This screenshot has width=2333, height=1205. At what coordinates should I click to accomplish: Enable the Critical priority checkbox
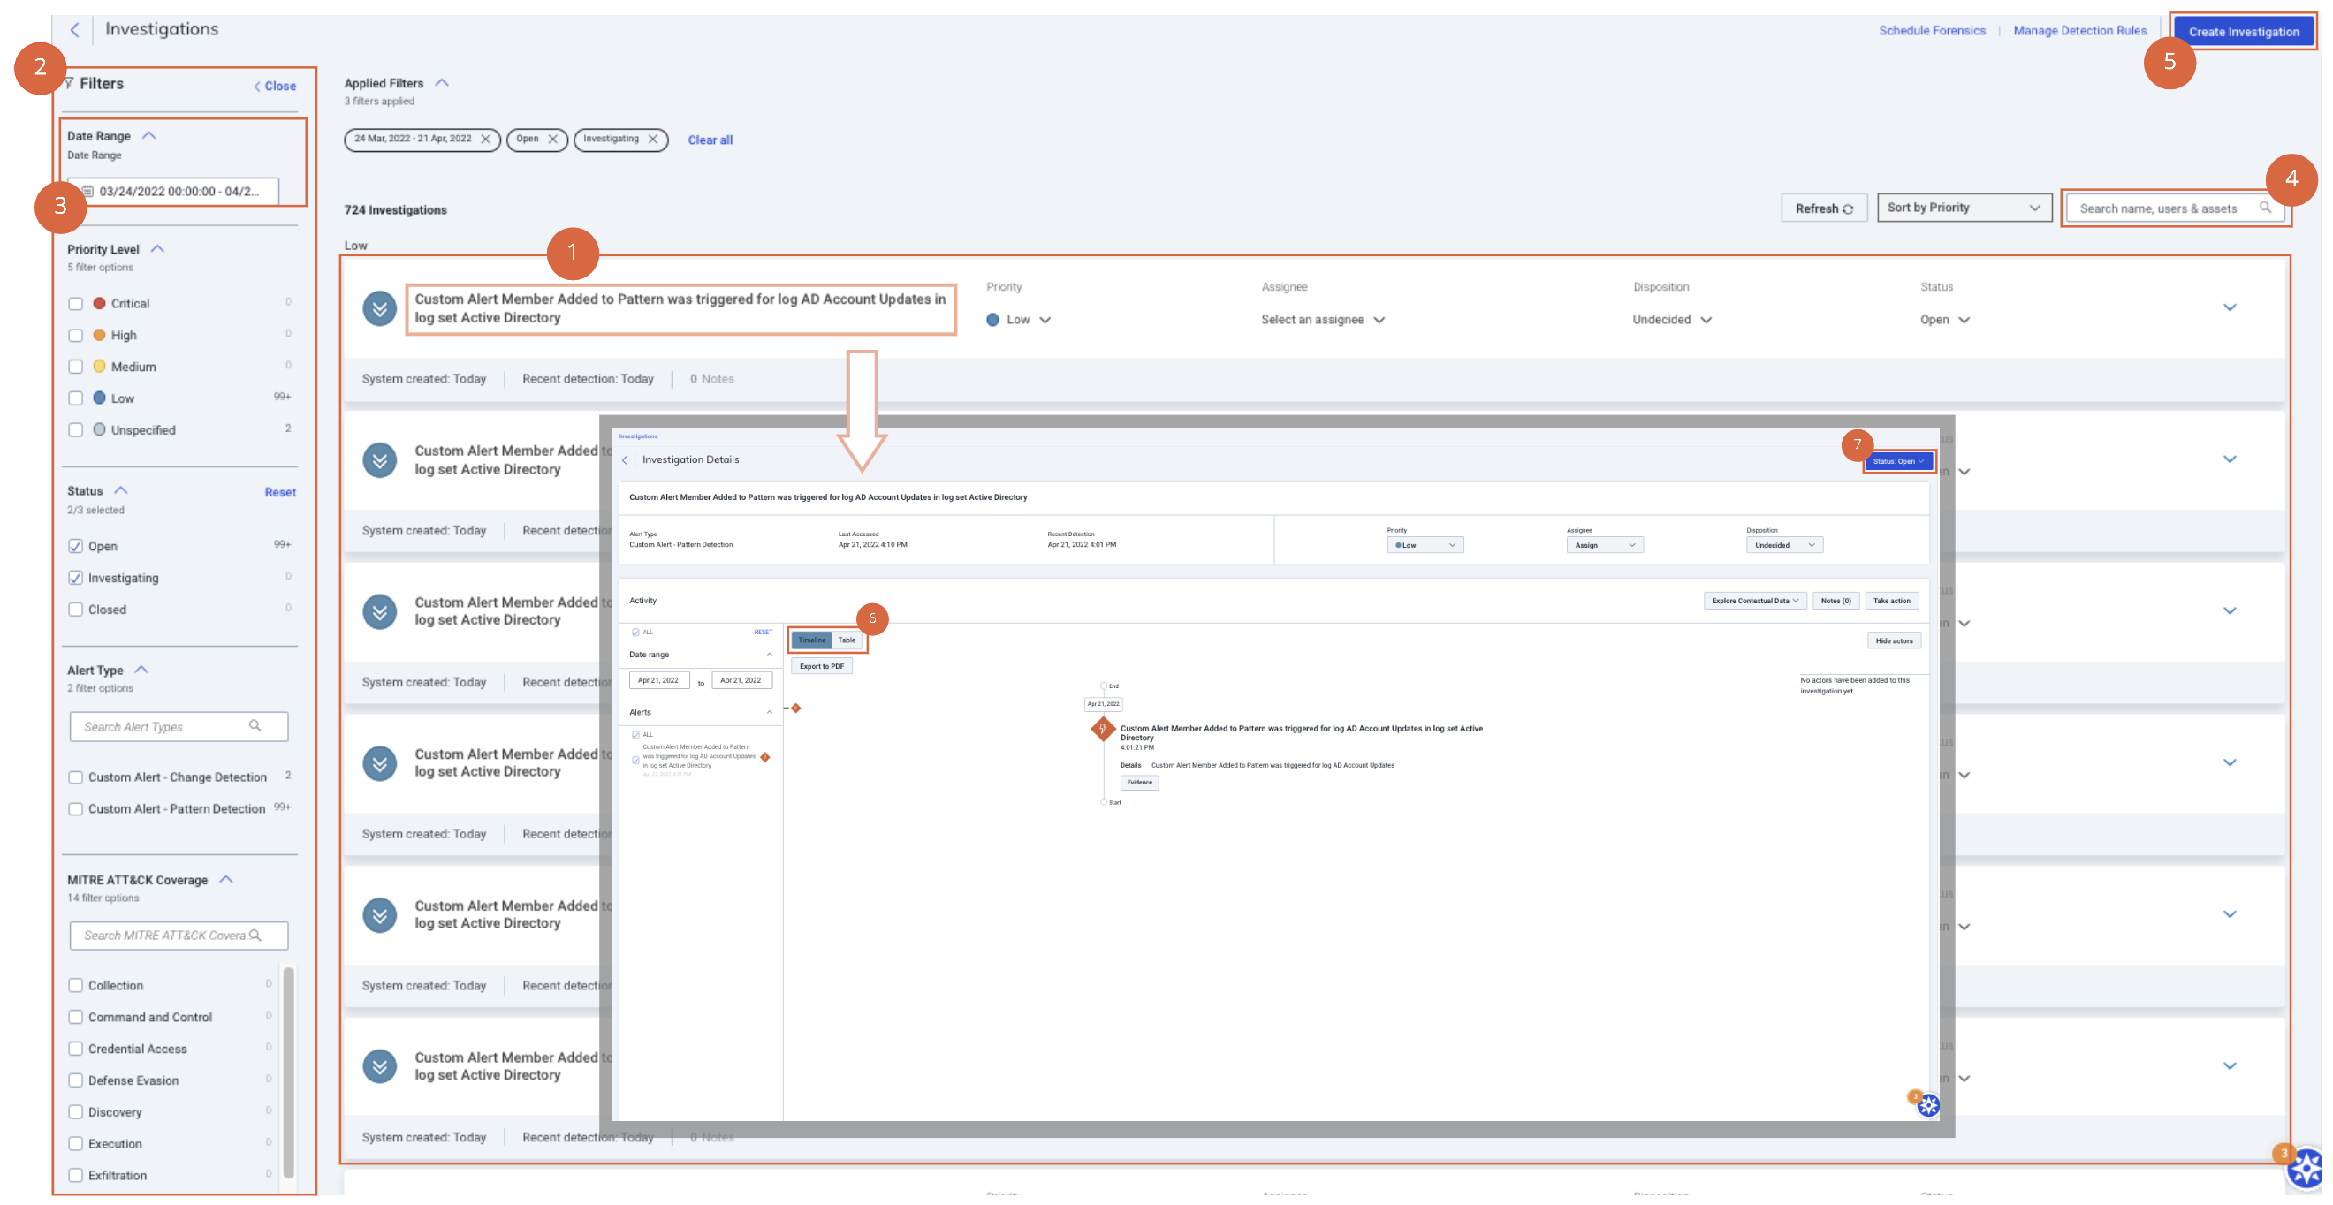click(x=76, y=304)
